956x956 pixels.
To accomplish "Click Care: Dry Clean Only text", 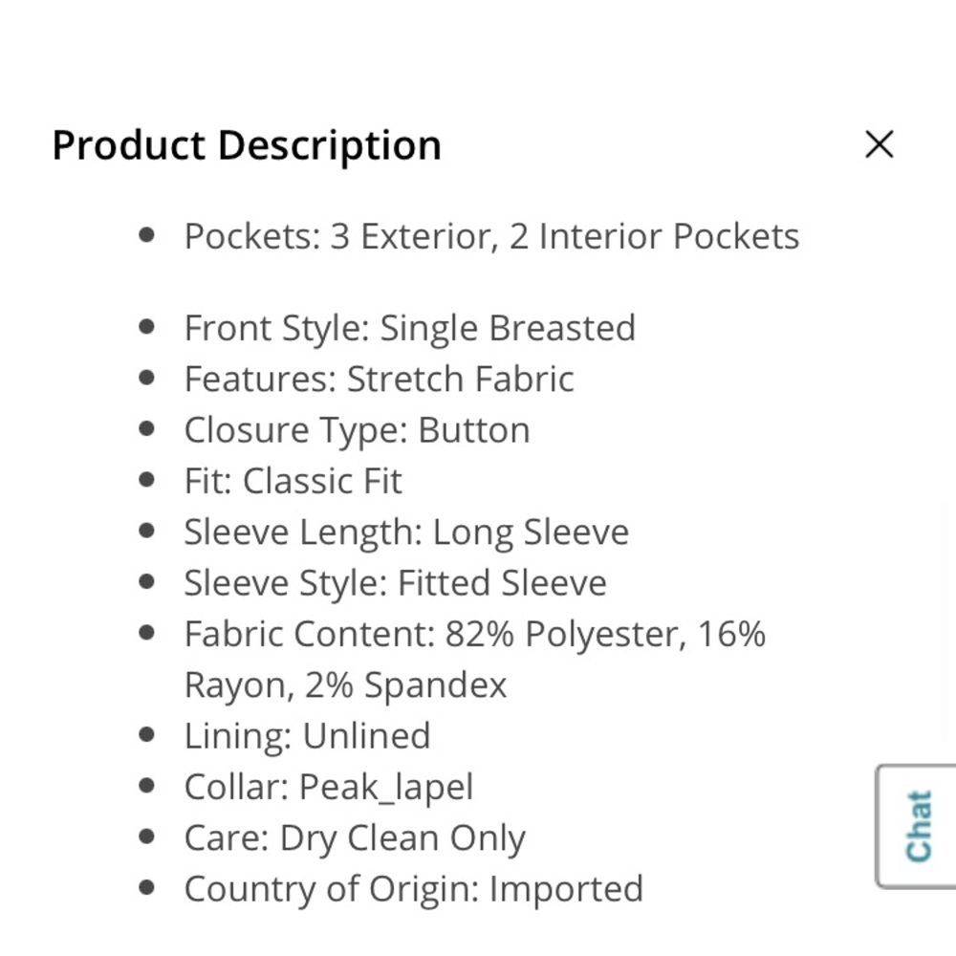I will [355, 838].
